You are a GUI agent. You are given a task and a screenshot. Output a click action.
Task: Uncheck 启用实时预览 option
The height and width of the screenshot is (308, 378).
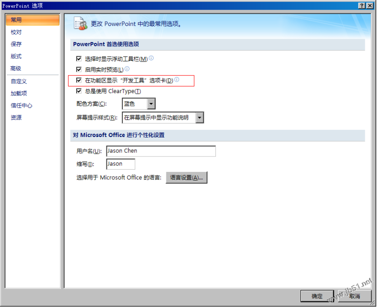point(79,69)
